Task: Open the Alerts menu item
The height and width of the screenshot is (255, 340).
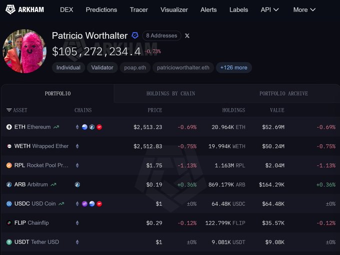Action: (x=208, y=10)
